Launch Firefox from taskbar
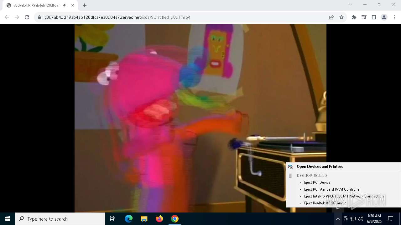The height and width of the screenshot is (225, 401). click(x=159, y=219)
